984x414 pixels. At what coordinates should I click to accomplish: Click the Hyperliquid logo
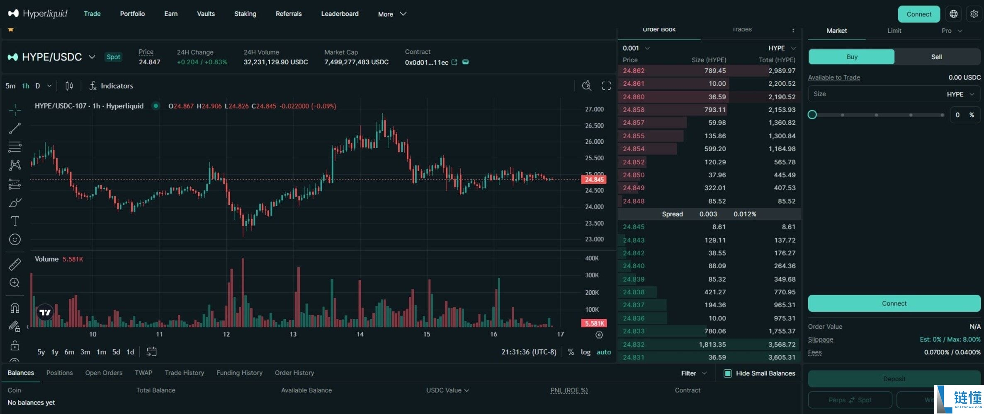click(38, 14)
